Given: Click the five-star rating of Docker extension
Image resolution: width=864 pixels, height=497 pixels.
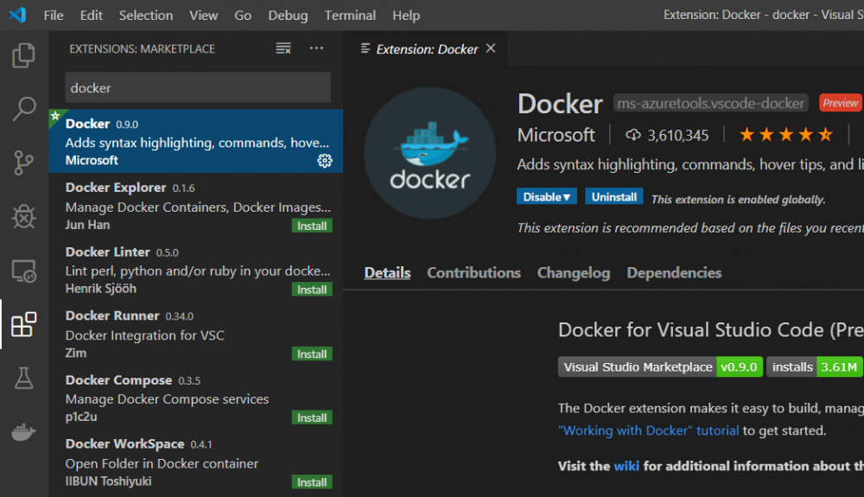Looking at the screenshot, I should tap(785, 135).
